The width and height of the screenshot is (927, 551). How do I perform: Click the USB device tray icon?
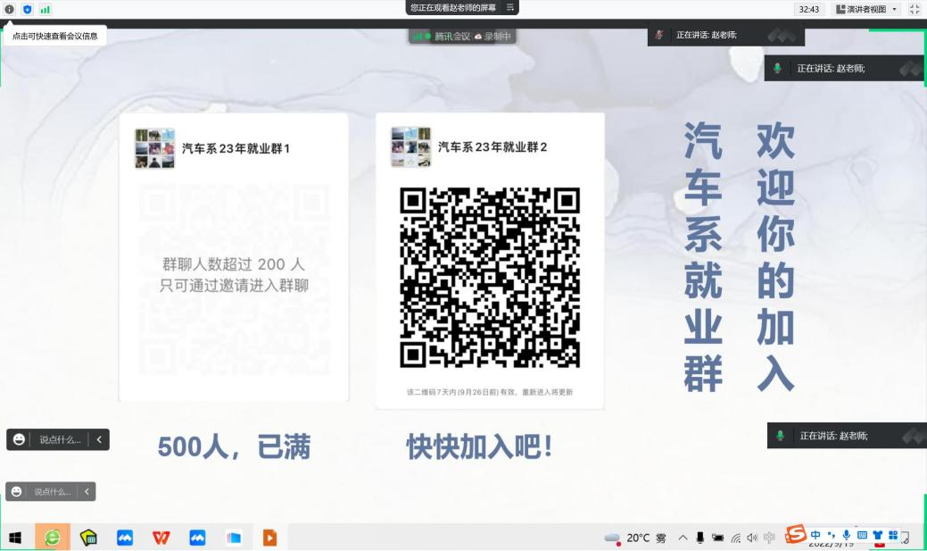point(700,538)
